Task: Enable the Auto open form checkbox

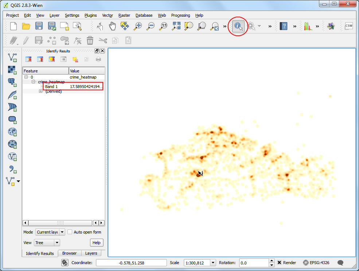Action: 70,232
